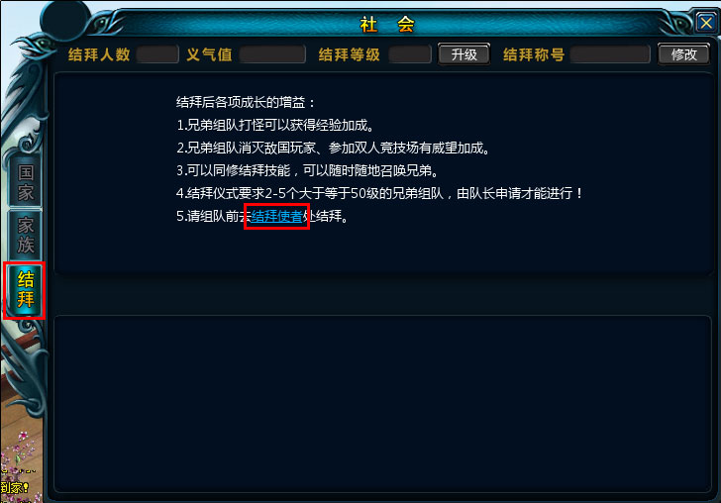Click the 结拜人数 value box
Viewport: 721px width, 503px height.
tap(157, 54)
